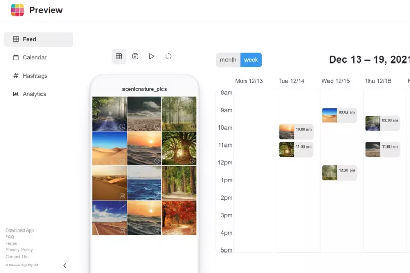410x273 pixels.
Task: Switch calendar to month view
Action: 228,60
